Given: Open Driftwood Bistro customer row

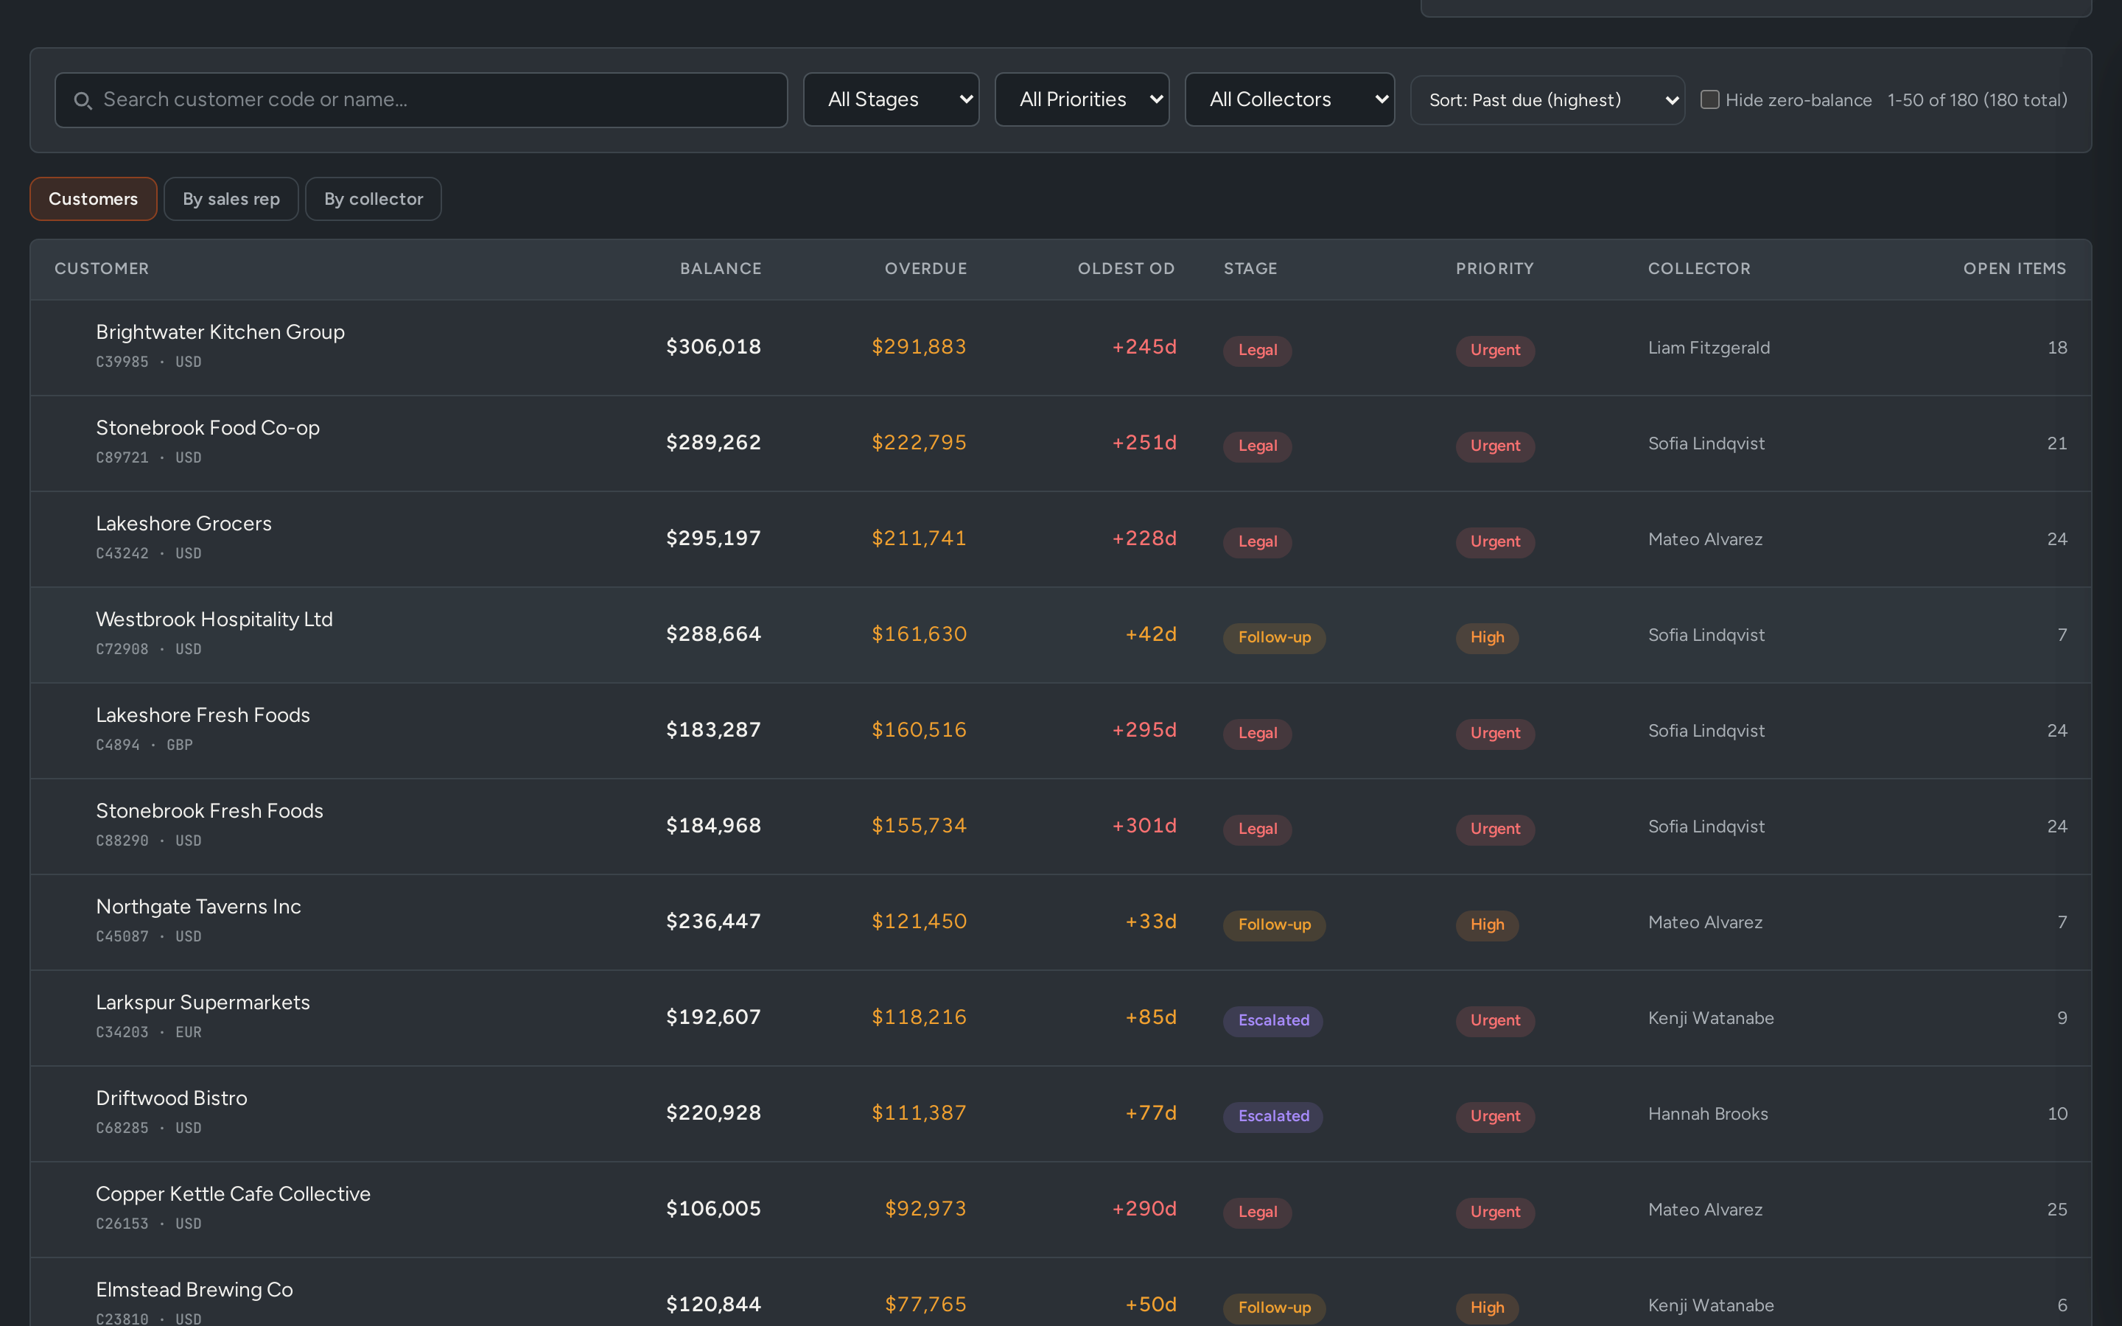Looking at the screenshot, I should pyautogui.click(x=1061, y=1114).
